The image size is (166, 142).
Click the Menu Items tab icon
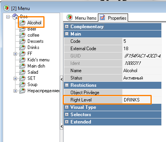click(x=70, y=17)
